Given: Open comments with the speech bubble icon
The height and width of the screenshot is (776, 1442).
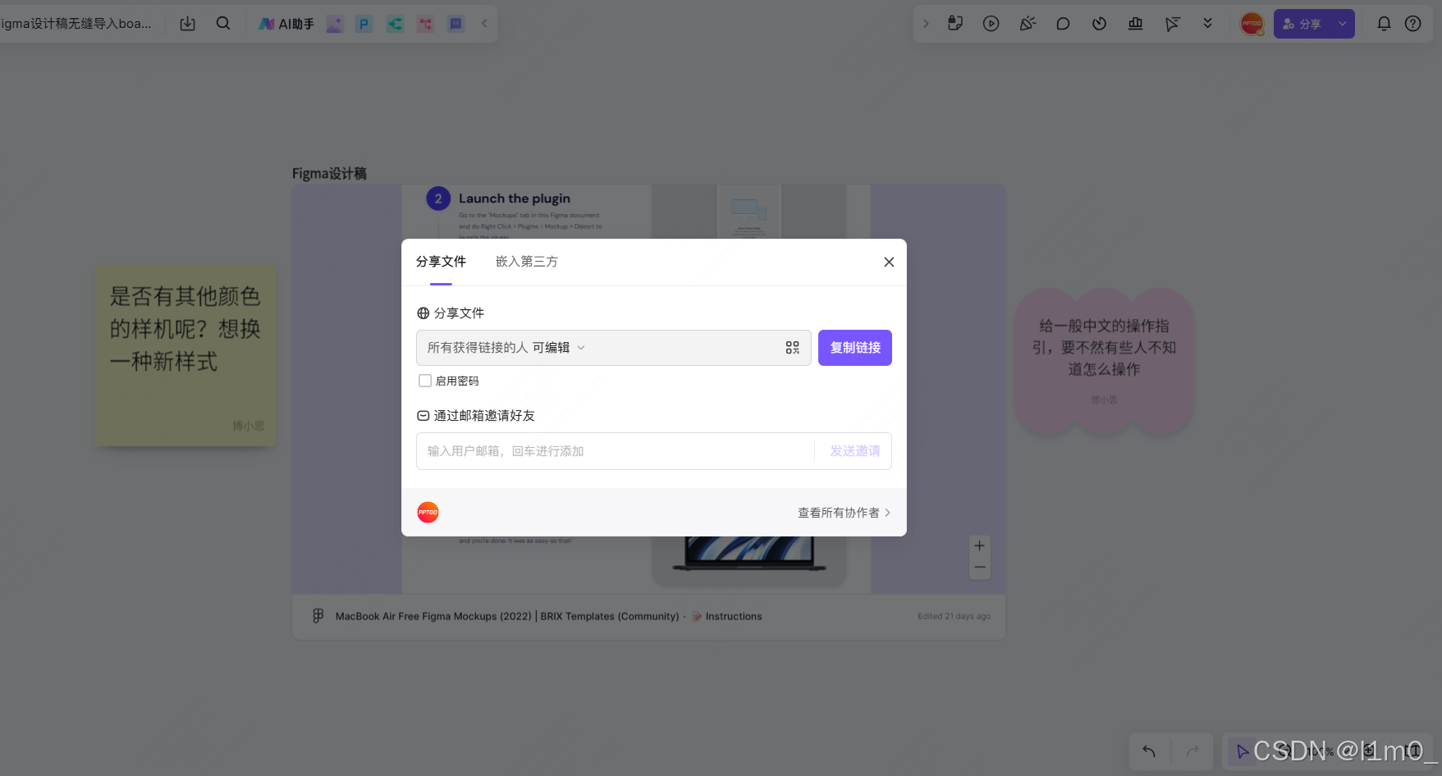Looking at the screenshot, I should [x=1063, y=24].
